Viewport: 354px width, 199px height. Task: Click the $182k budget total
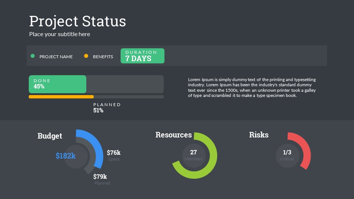pyautogui.click(x=66, y=156)
